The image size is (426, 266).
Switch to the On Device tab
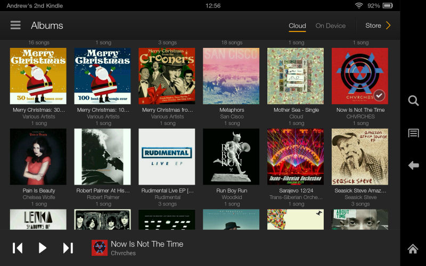click(x=330, y=26)
